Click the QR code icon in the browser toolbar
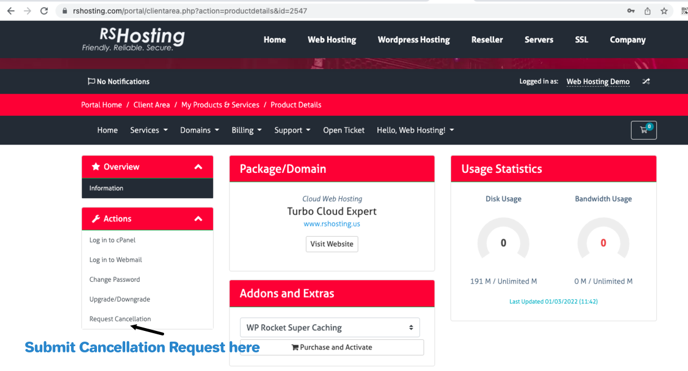688x371 pixels. pos(683,11)
